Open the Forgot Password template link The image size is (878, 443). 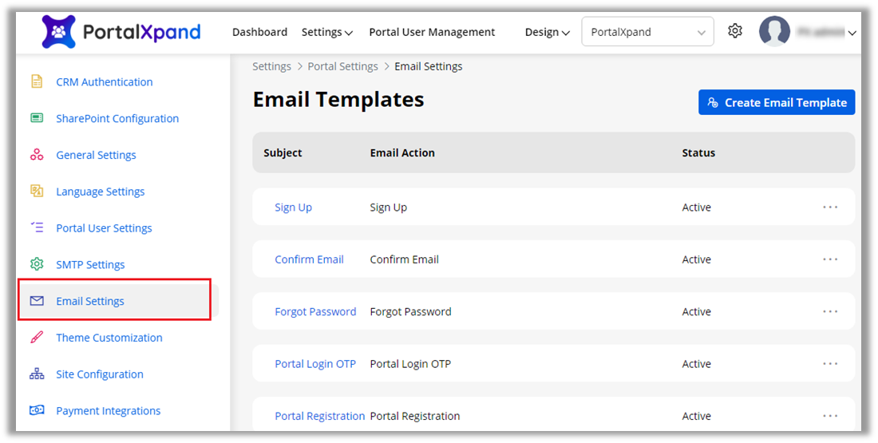[x=315, y=311]
